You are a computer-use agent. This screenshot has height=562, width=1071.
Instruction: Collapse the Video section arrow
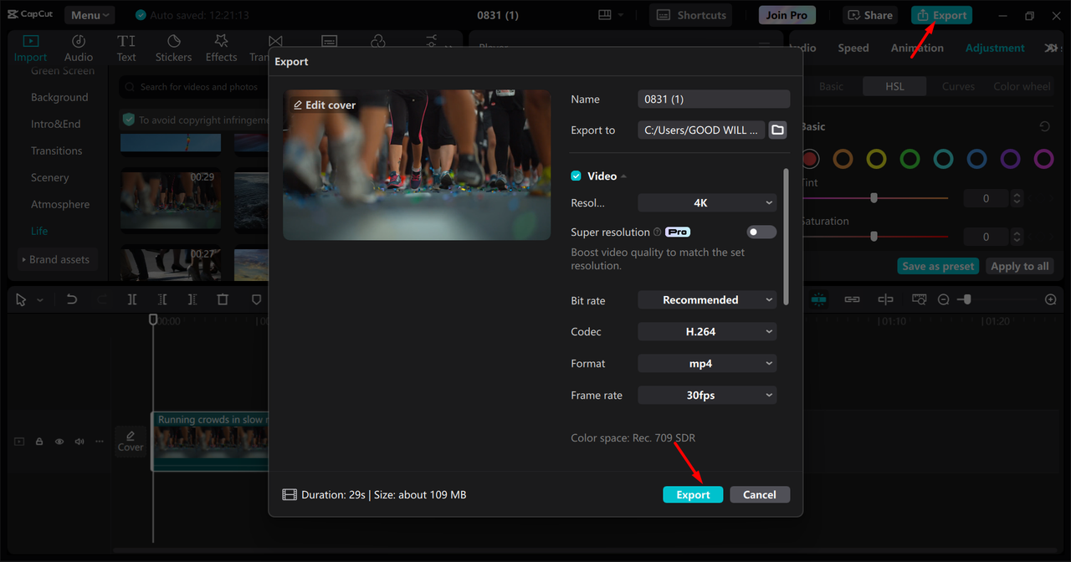click(624, 176)
